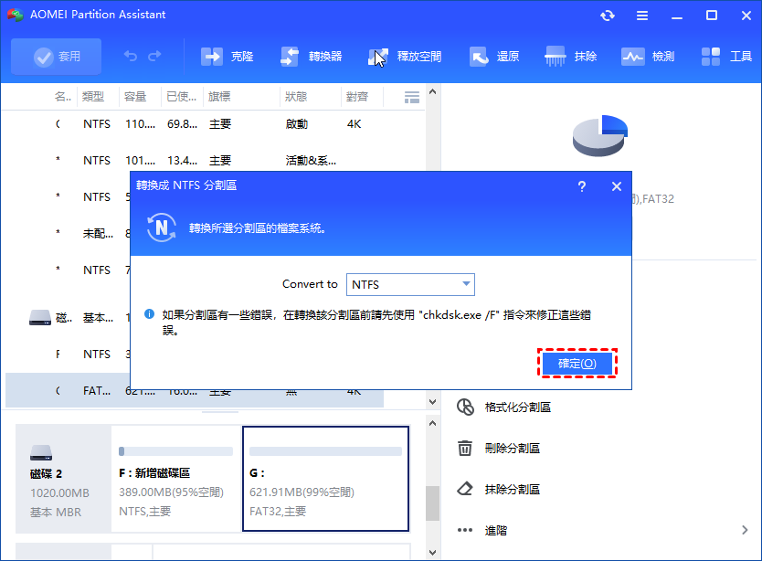Click scroll up arrow of disk map

pyautogui.click(x=432, y=423)
